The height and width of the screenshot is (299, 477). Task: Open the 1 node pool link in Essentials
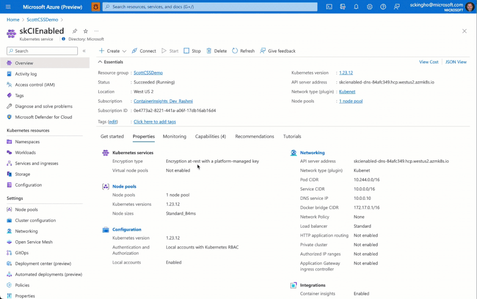(x=351, y=101)
